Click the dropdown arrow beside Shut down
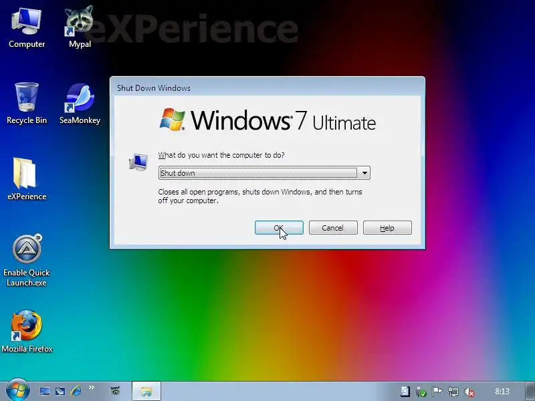 coord(364,173)
